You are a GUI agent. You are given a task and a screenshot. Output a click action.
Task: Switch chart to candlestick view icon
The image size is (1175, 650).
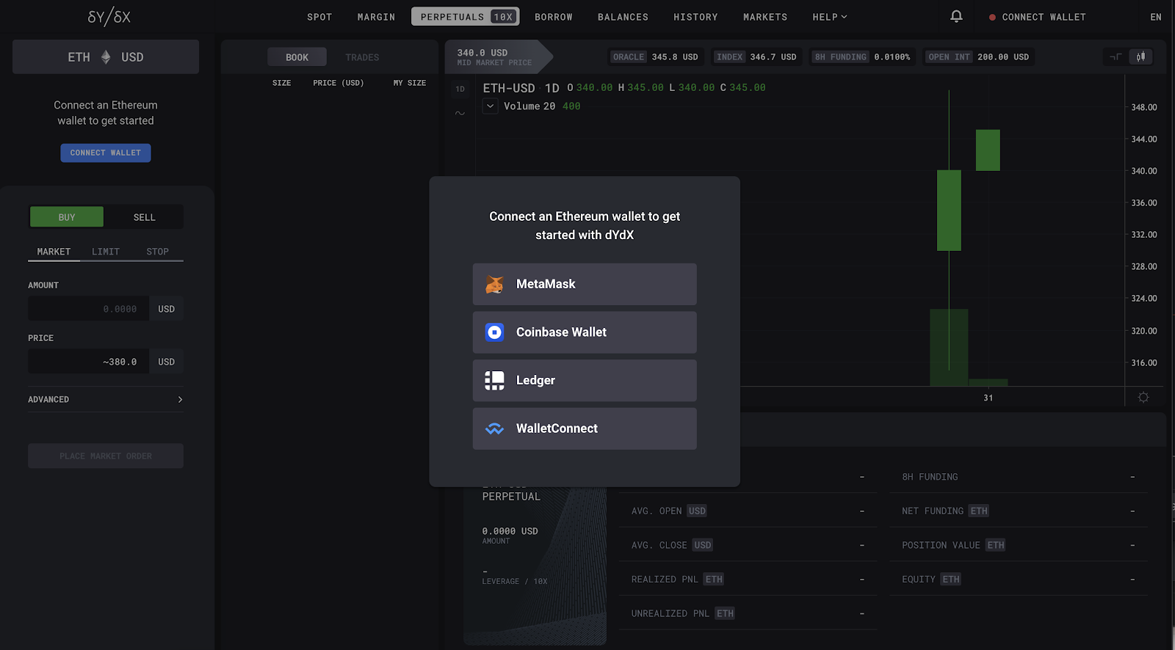1140,56
